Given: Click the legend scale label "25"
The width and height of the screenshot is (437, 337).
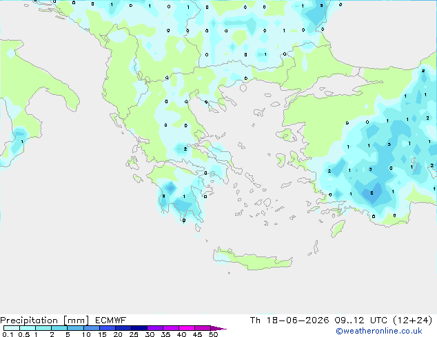Looking at the screenshot, I should (x=134, y=334).
